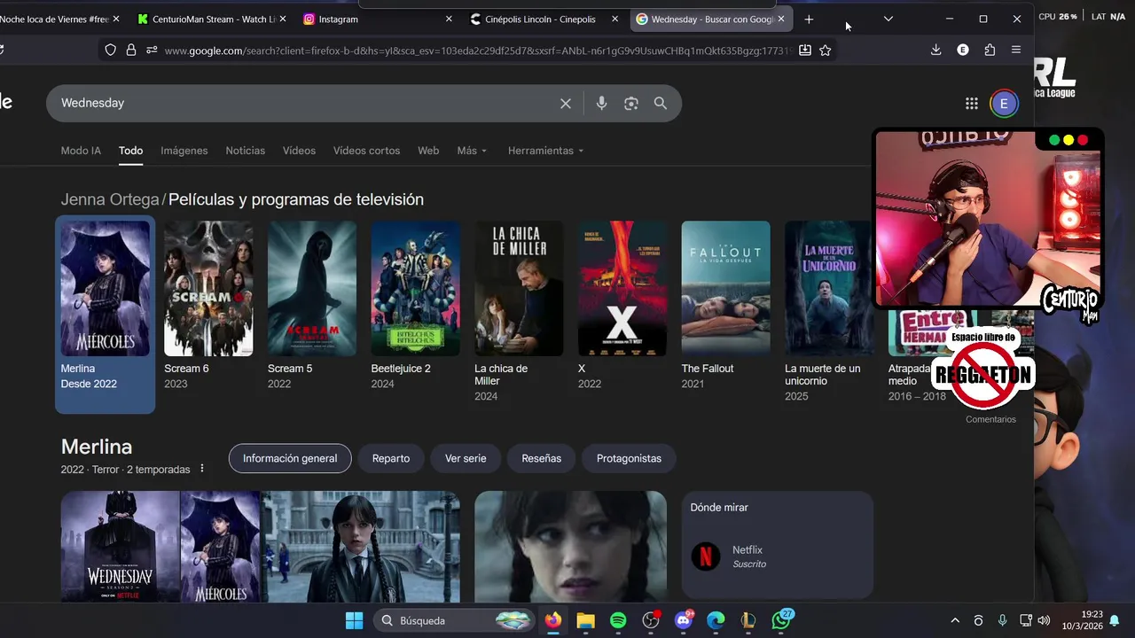Screen dimensions: 1135x638
Task: Click into the Google search field
Action: tap(301, 104)
